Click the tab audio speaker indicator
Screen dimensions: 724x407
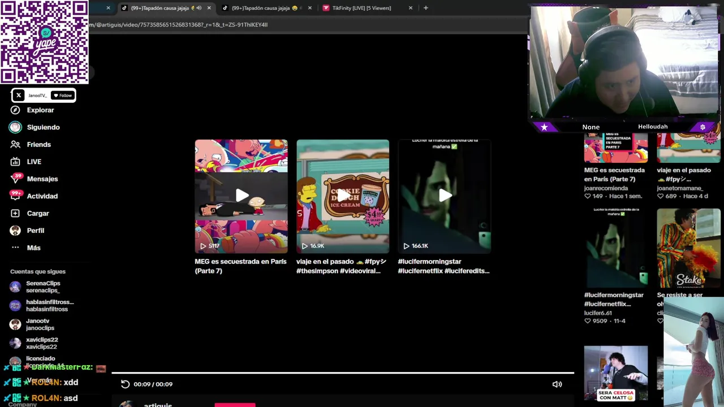click(199, 8)
